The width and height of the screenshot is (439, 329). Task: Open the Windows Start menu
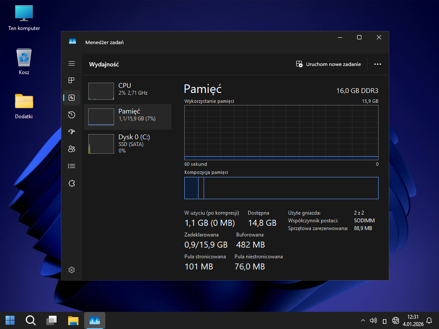(10, 320)
